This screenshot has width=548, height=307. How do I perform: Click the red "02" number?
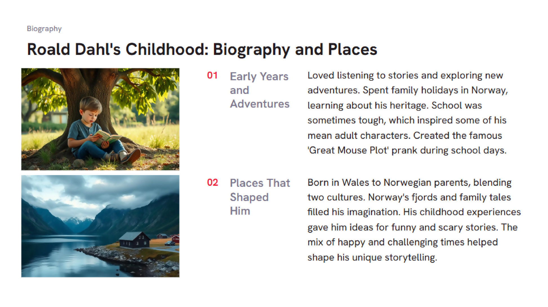(x=212, y=182)
